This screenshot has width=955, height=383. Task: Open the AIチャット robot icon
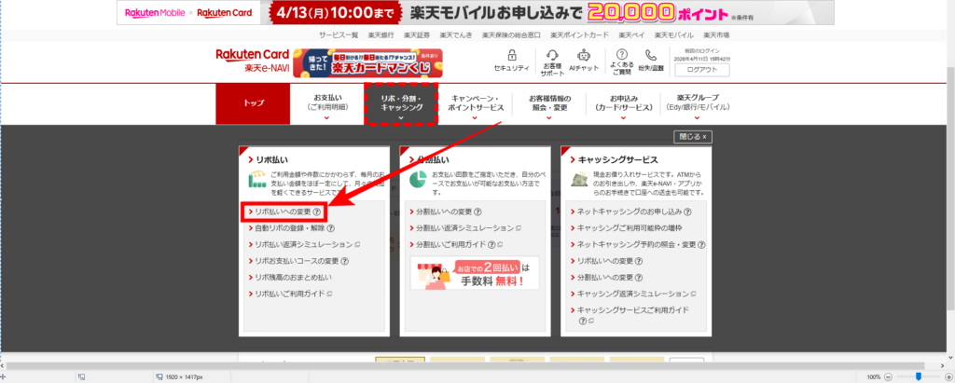tap(585, 56)
